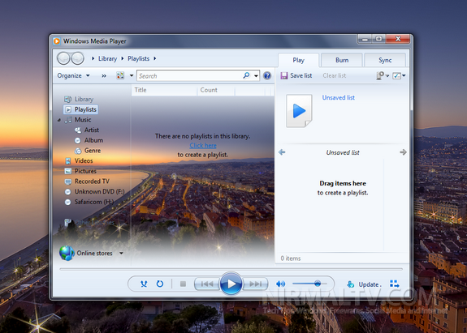Click the Save list button

(296, 75)
